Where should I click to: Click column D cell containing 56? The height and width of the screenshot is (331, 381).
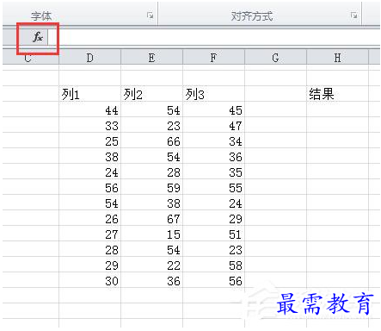coord(90,187)
